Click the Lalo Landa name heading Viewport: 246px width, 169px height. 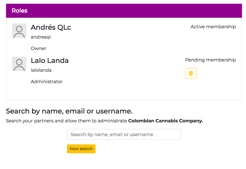(x=50, y=61)
